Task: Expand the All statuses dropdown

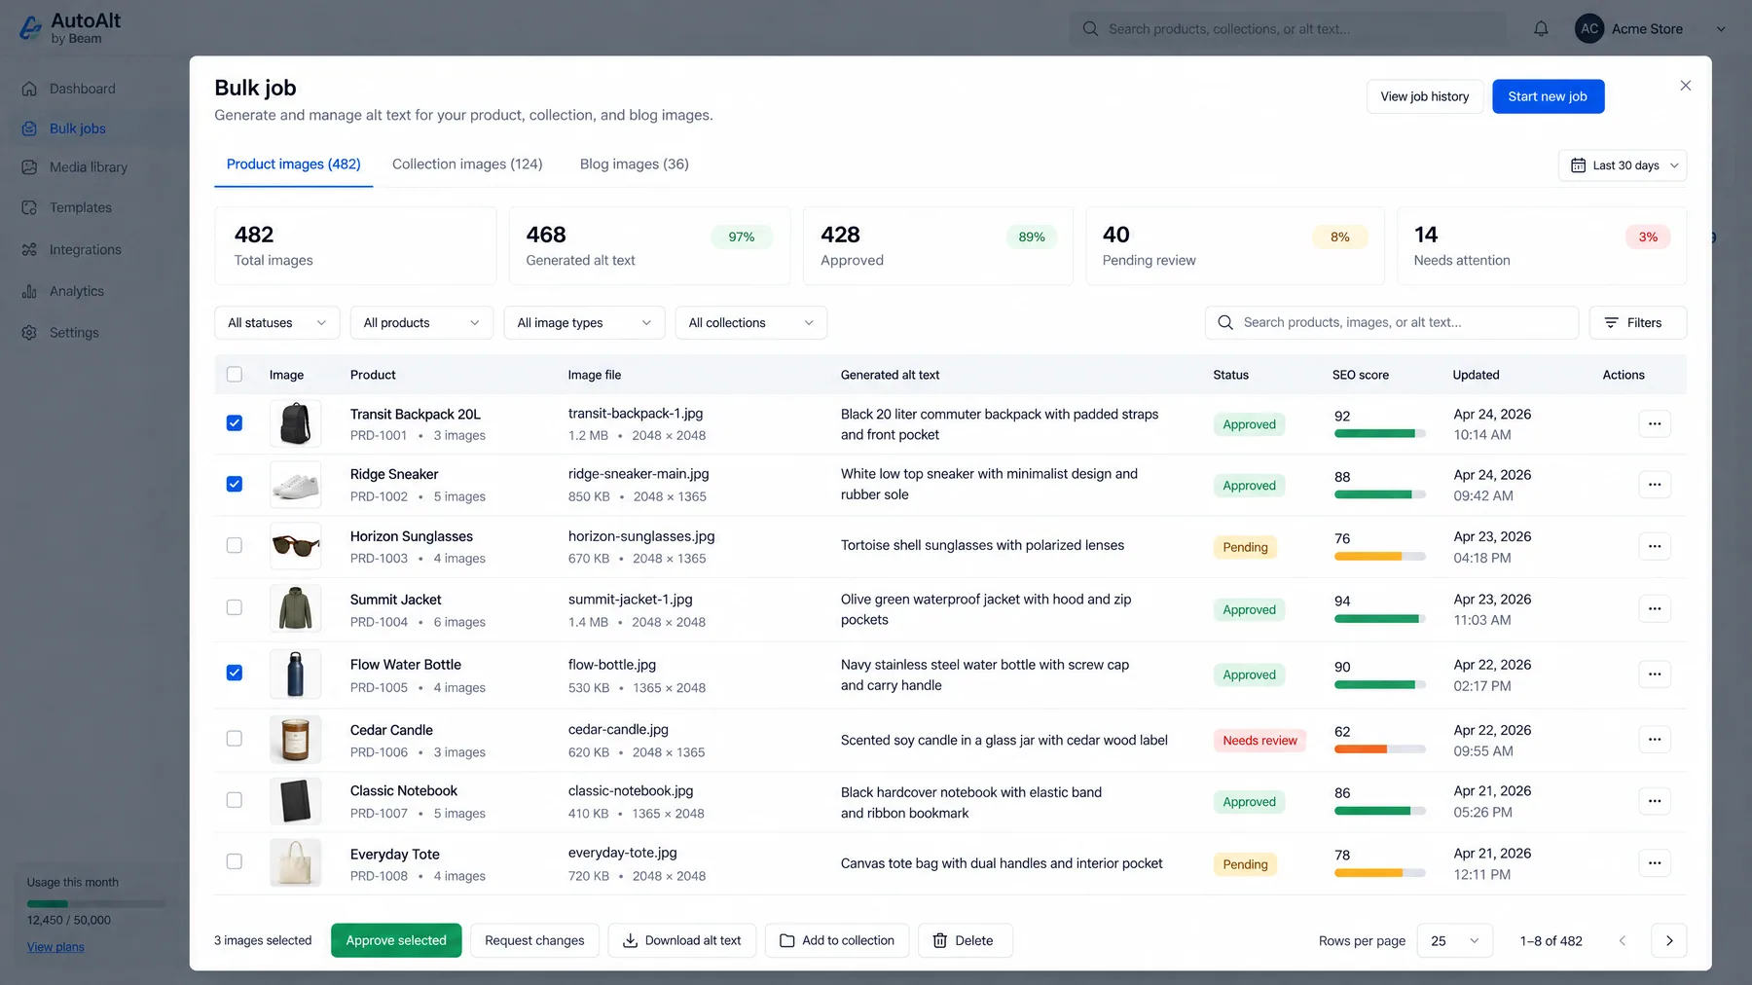Action: pyautogui.click(x=277, y=323)
